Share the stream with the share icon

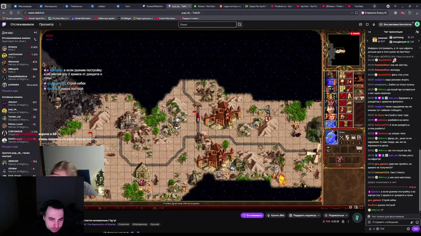pos(343,222)
